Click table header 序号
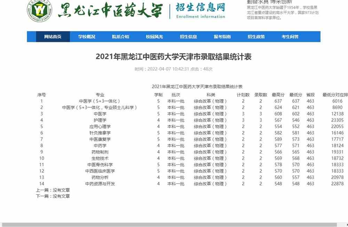348x227 pixels. 41,95
